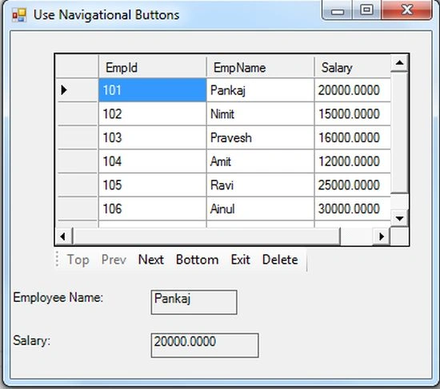The image size is (440, 389).
Task: Select cell with EmpId 105
Action: coord(152,185)
